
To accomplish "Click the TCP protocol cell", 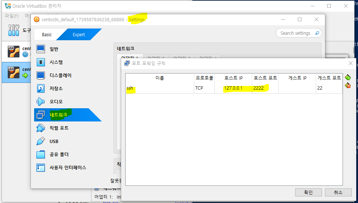I will point(205,88).
